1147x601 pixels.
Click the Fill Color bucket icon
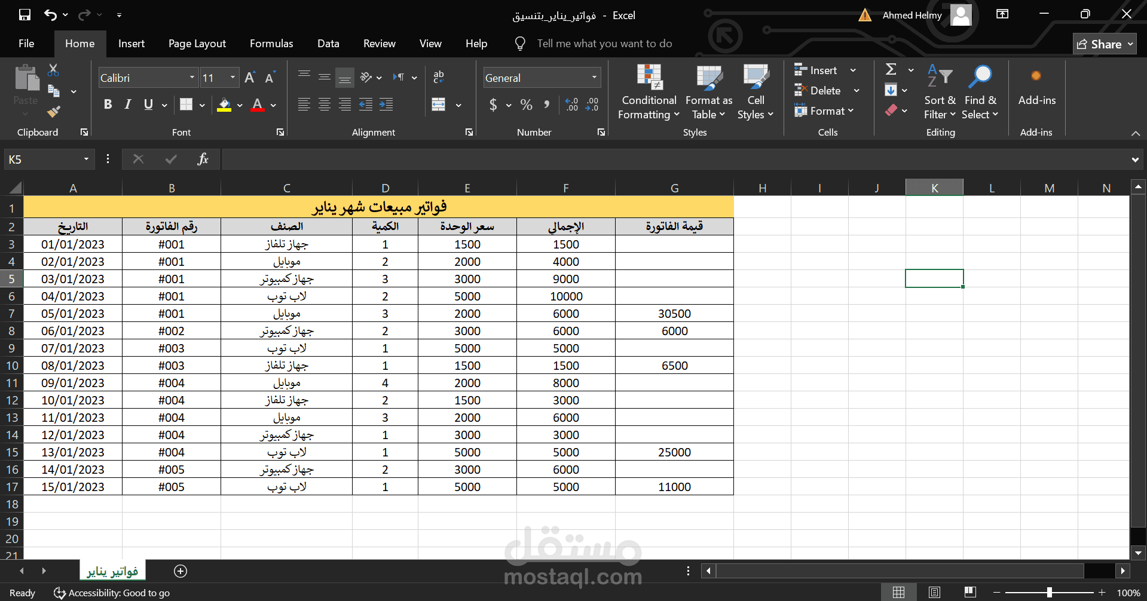(x=224, y=105)
